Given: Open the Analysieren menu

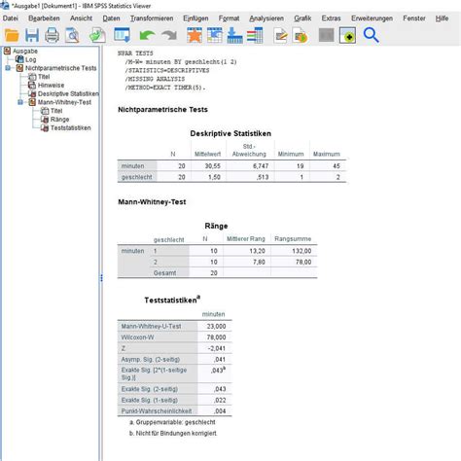Looking at the screenshot, I should [x=266, y=18].
